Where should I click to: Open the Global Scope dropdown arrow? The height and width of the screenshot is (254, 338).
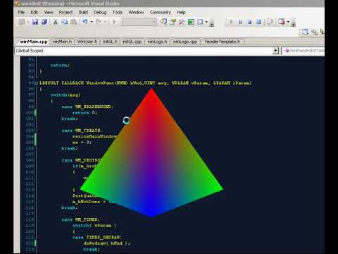pyautogui.click(x=275, y=51)
